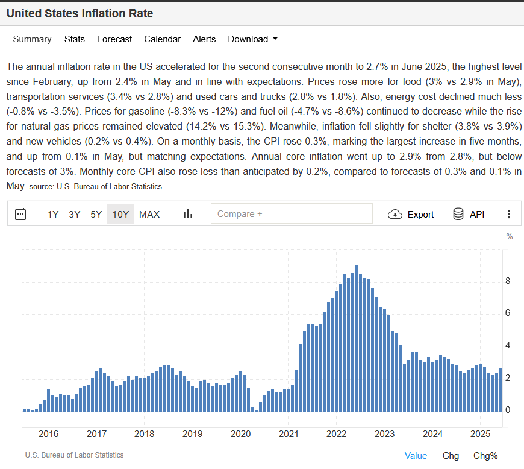Open the vertical three-dot chart options menu

pyautogui.click(x=508, y=214)
